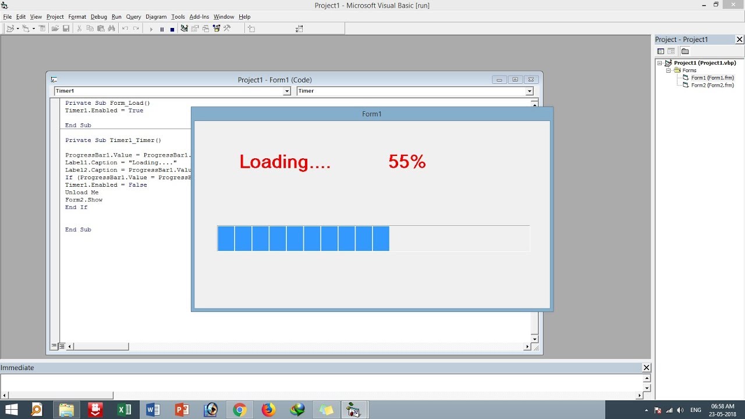Open the Form Layout Window toolbar icon

[x=205, y=29]
